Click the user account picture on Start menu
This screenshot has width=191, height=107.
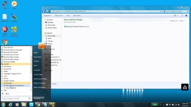[42, 46]
